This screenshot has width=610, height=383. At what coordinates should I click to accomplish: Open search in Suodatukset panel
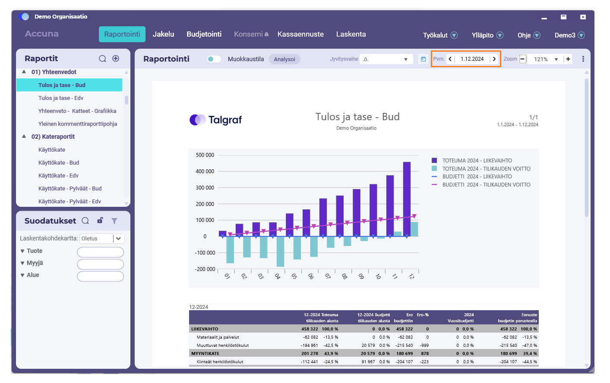[85, 221]
